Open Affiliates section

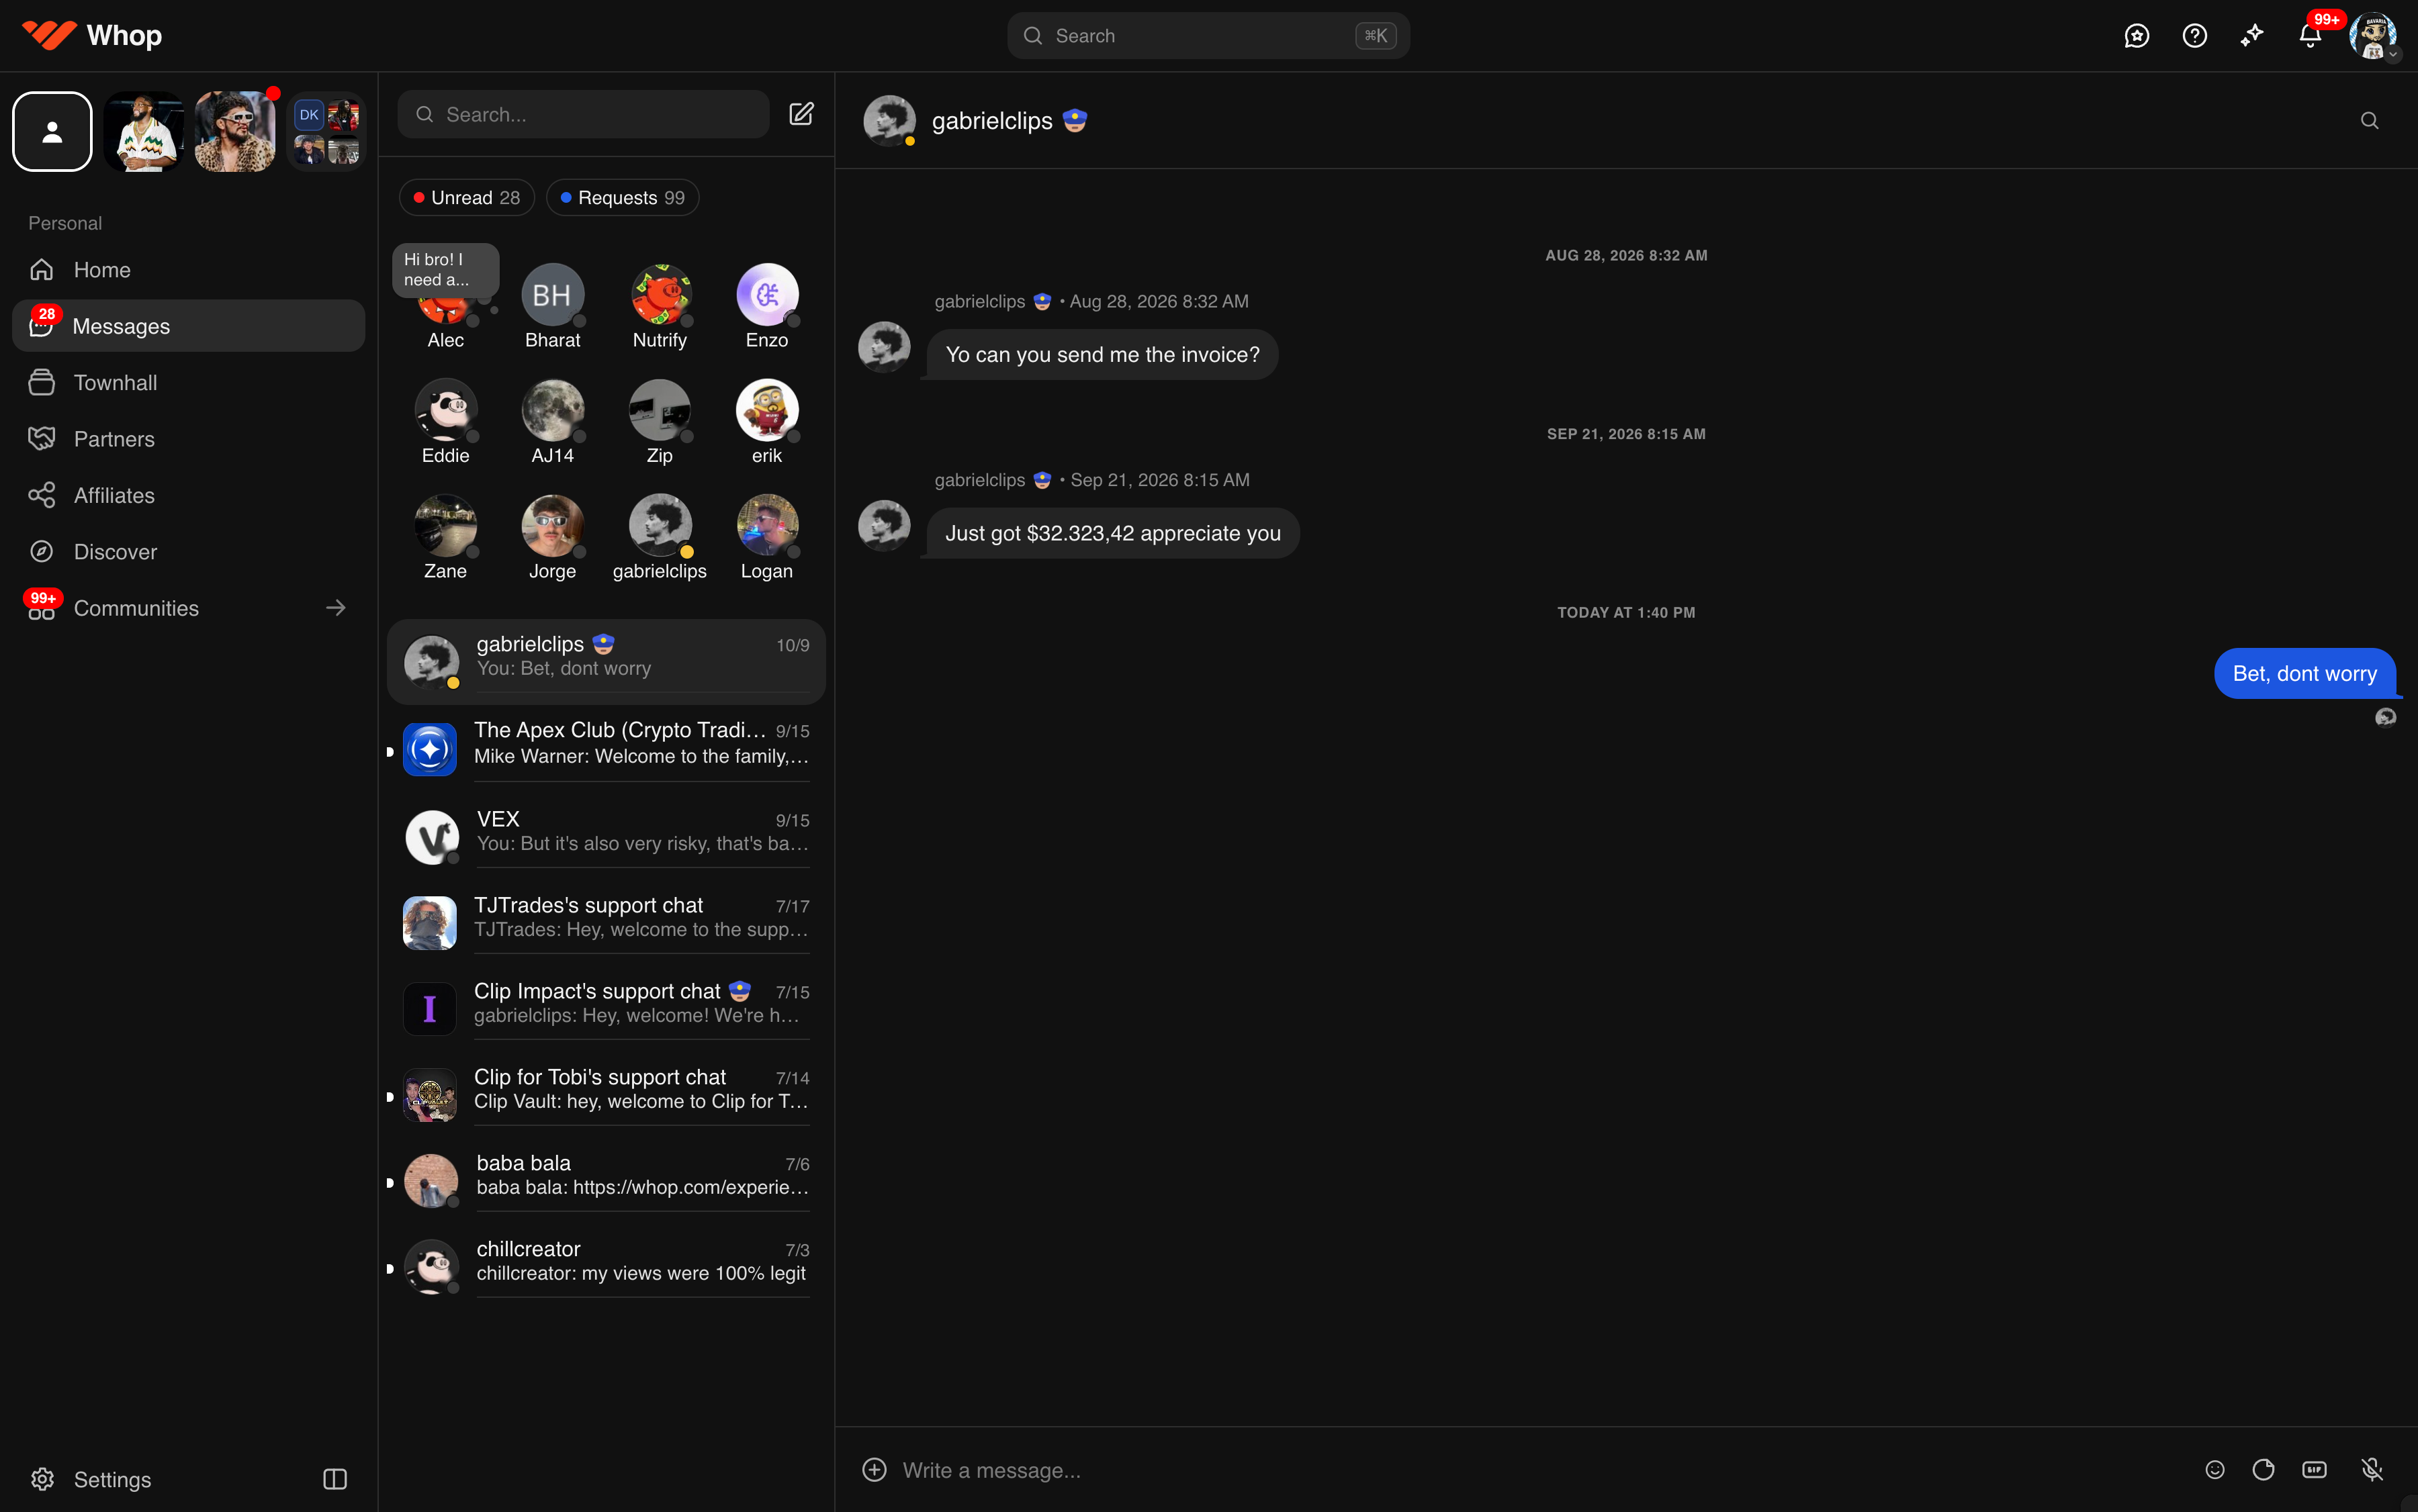(x=188, y=495)
